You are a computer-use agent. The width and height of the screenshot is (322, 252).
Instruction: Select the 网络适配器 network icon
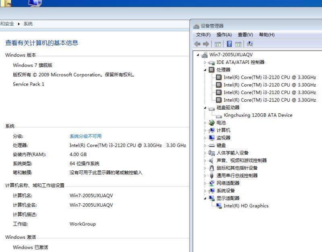click(x=212, y=183)
